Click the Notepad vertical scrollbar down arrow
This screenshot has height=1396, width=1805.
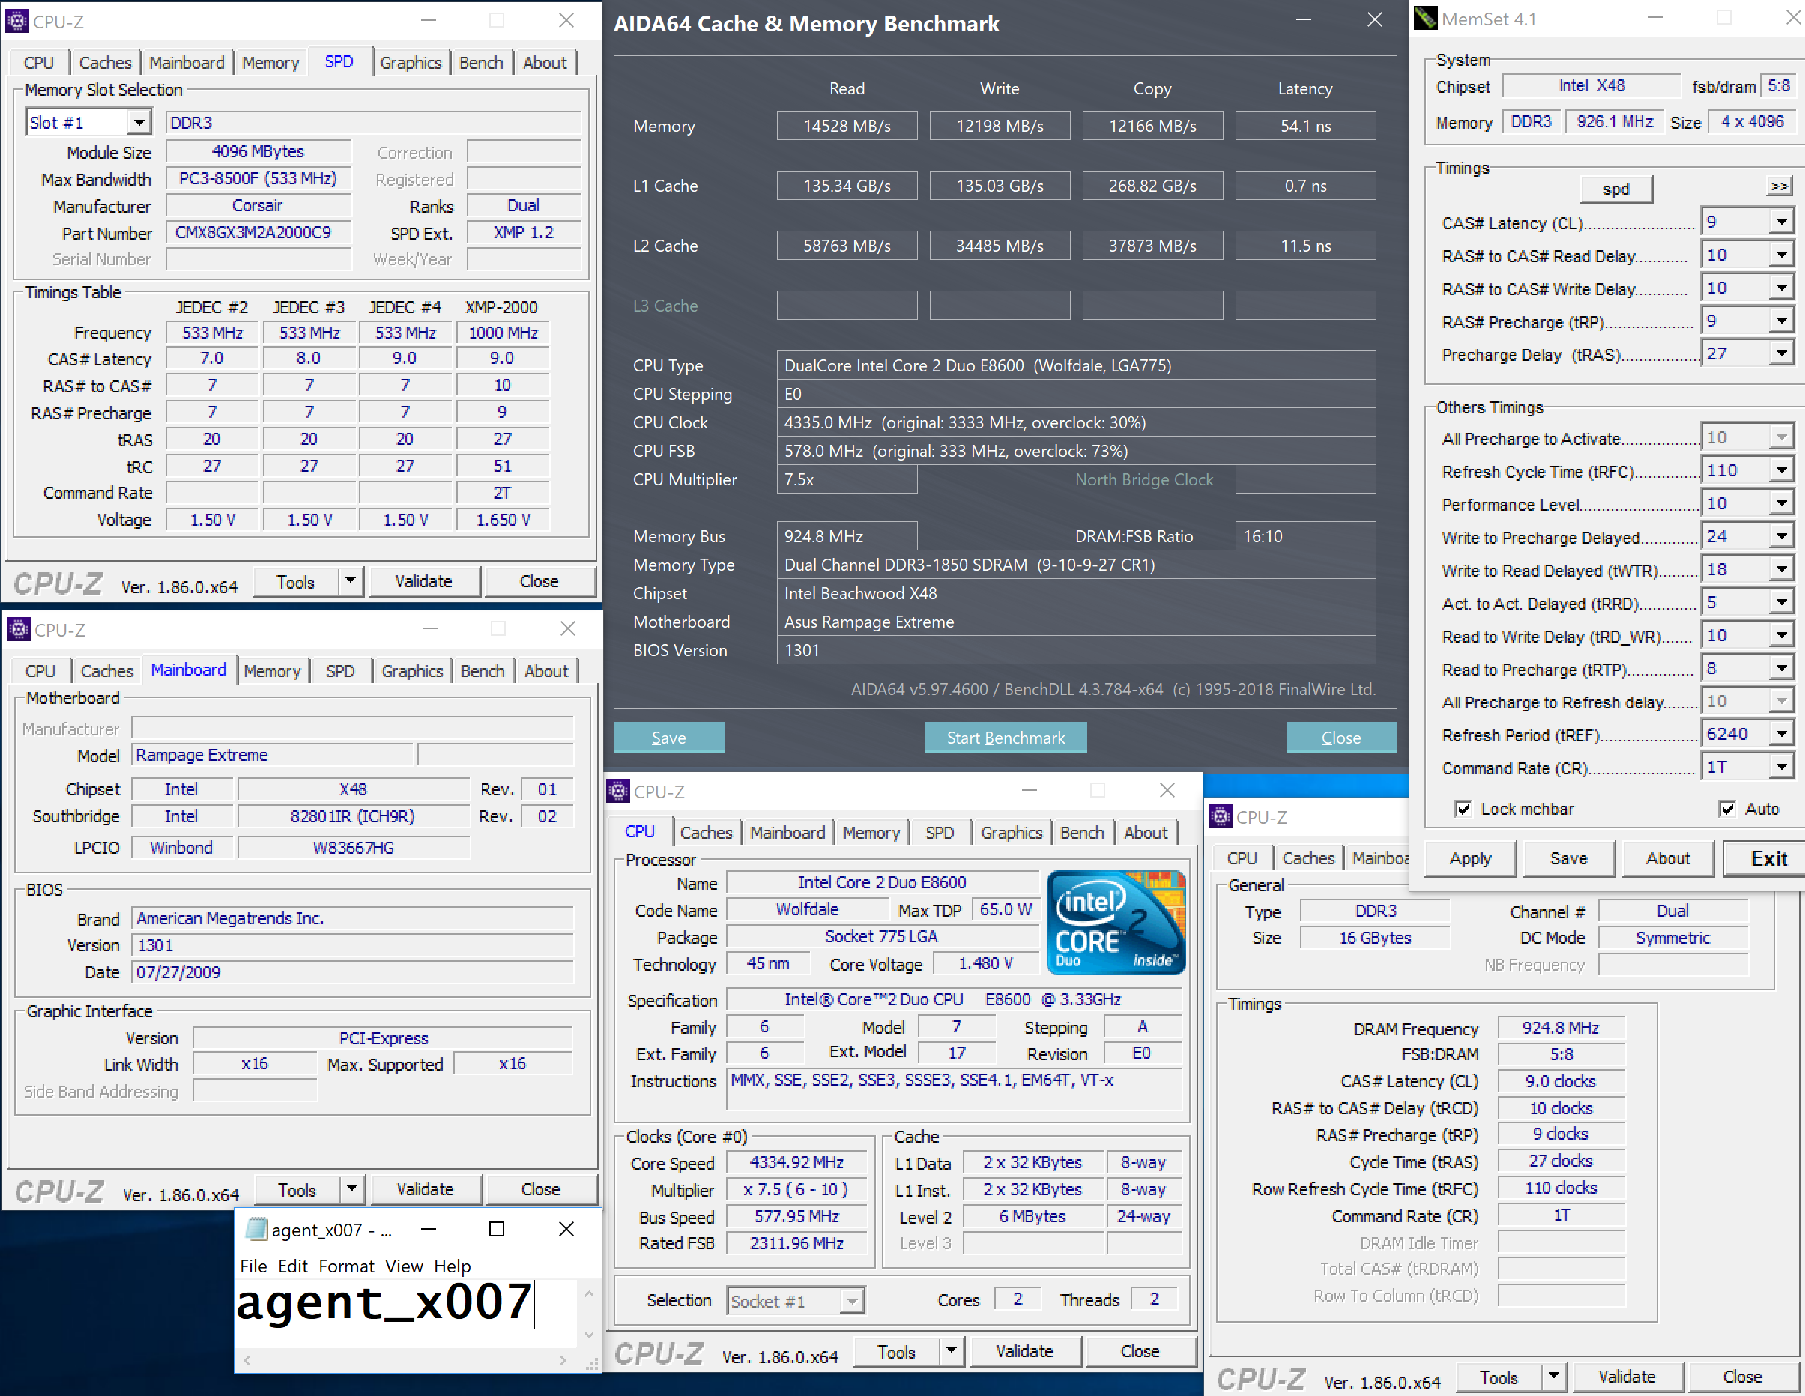pyautogui.click(x=589, y=1334)
